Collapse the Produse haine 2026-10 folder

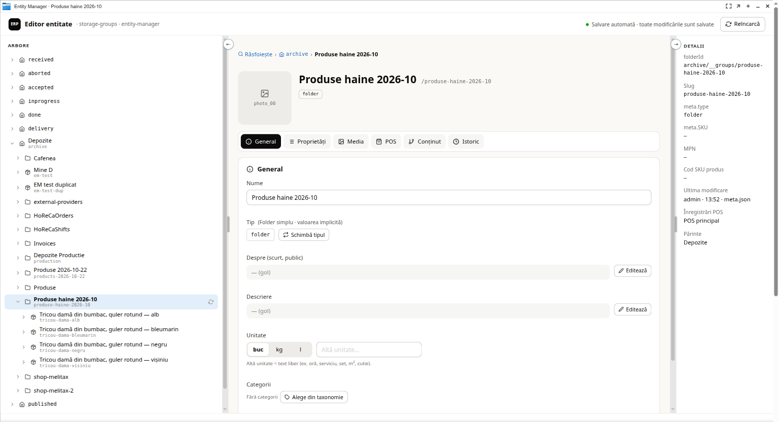point(18,302)
